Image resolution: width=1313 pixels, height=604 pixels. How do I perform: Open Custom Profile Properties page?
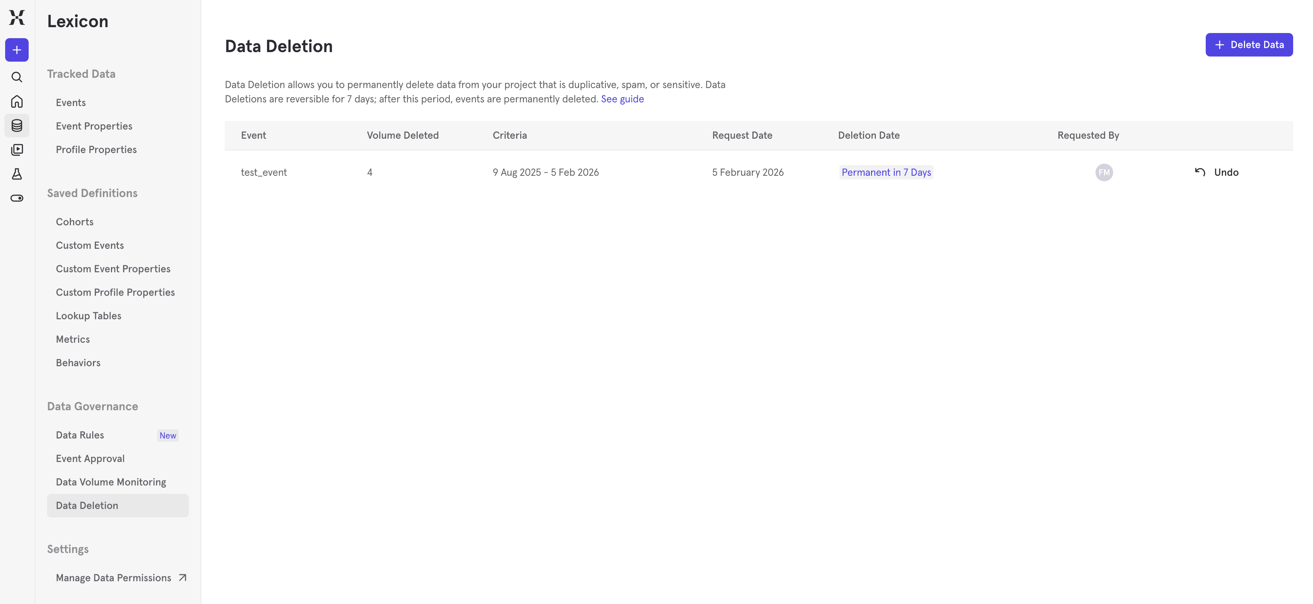115,292
